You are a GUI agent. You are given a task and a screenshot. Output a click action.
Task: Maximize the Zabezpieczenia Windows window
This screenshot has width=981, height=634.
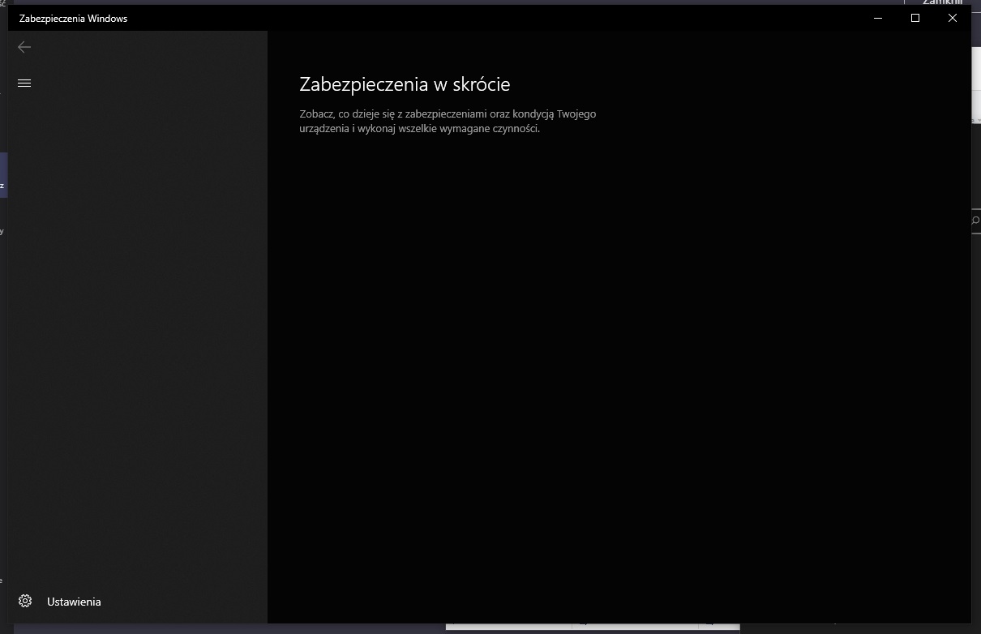coord(915,18)
